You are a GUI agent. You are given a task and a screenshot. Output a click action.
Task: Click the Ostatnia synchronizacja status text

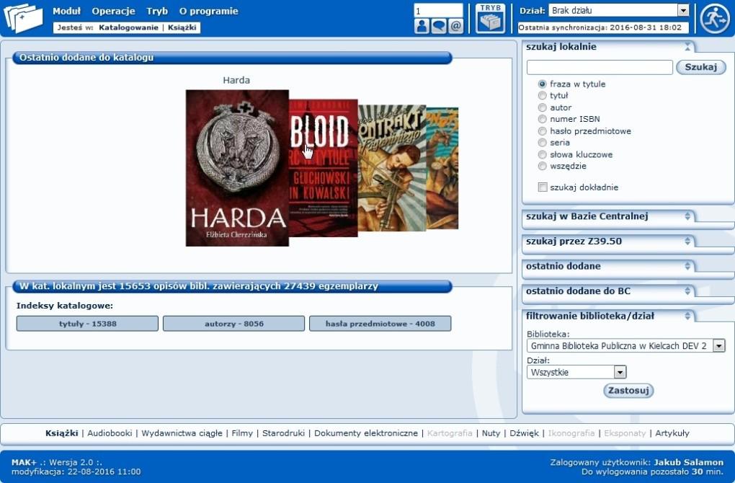(600, 27)
